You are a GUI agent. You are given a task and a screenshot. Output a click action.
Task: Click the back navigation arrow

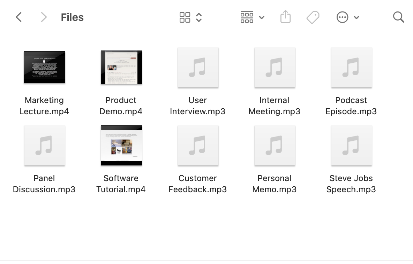click(x=18, y=17)
